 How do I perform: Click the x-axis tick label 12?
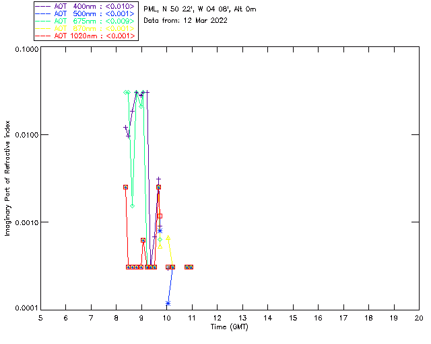tap(217, 318)
